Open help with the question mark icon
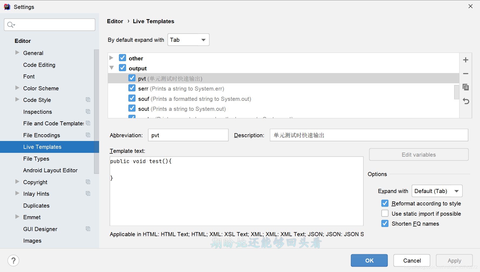 click(x=13, y=260)
